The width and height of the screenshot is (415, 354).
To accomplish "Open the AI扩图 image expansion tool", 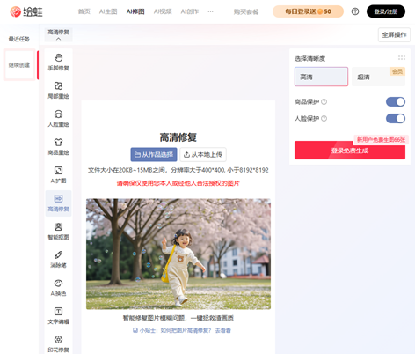I will 58,175.
